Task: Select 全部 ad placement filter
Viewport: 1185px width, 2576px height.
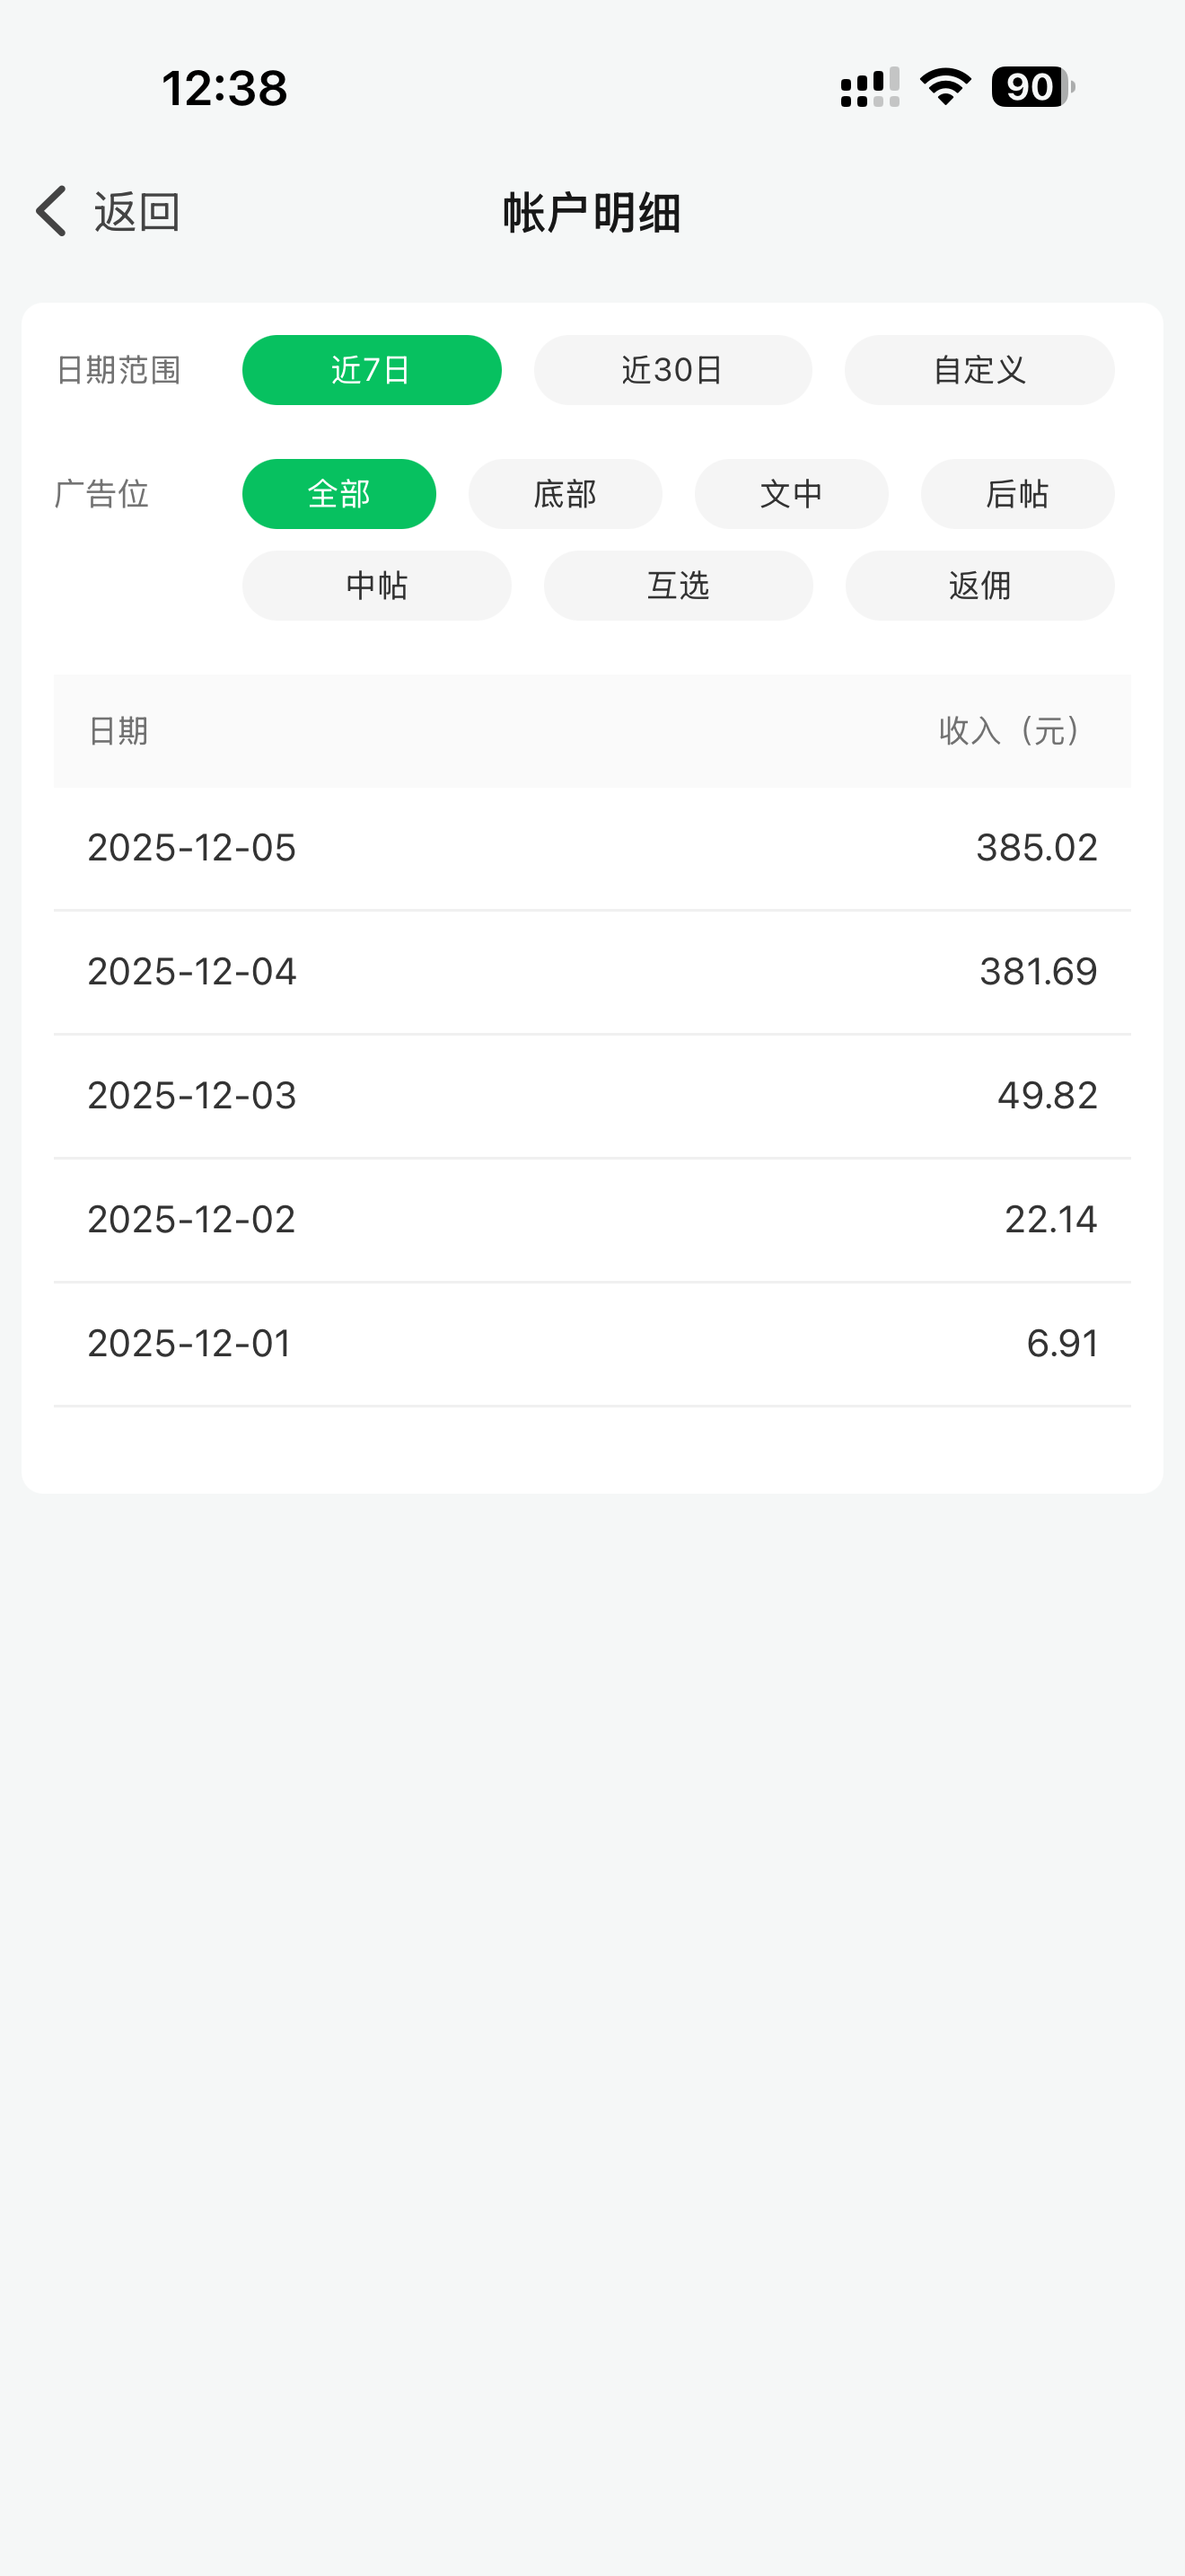Action: tap(338, 494)
